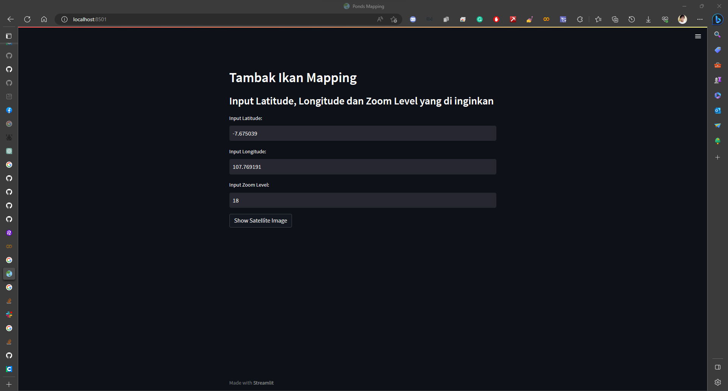
Task: Open the Settings and more menu
Action: coord(700,19)
